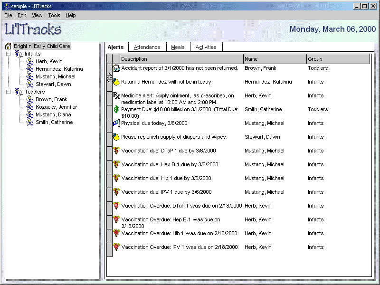
Task: Click the Rx medicine alert icon
Action: click(116, 96)
